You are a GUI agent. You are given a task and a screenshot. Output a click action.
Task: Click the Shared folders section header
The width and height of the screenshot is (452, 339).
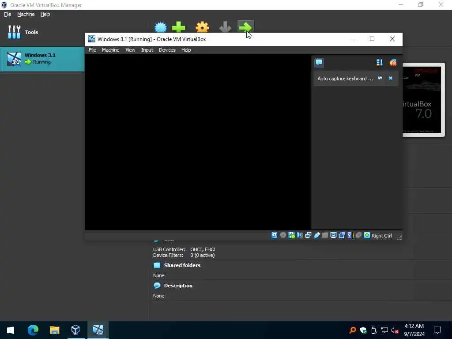coord(182,265)
